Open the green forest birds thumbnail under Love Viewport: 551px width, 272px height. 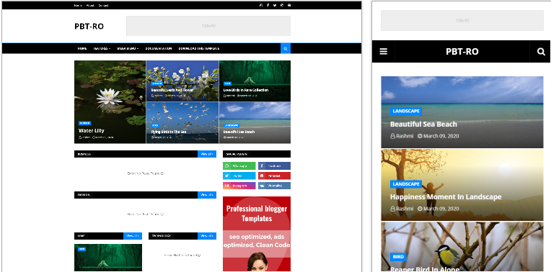(108, 258)
